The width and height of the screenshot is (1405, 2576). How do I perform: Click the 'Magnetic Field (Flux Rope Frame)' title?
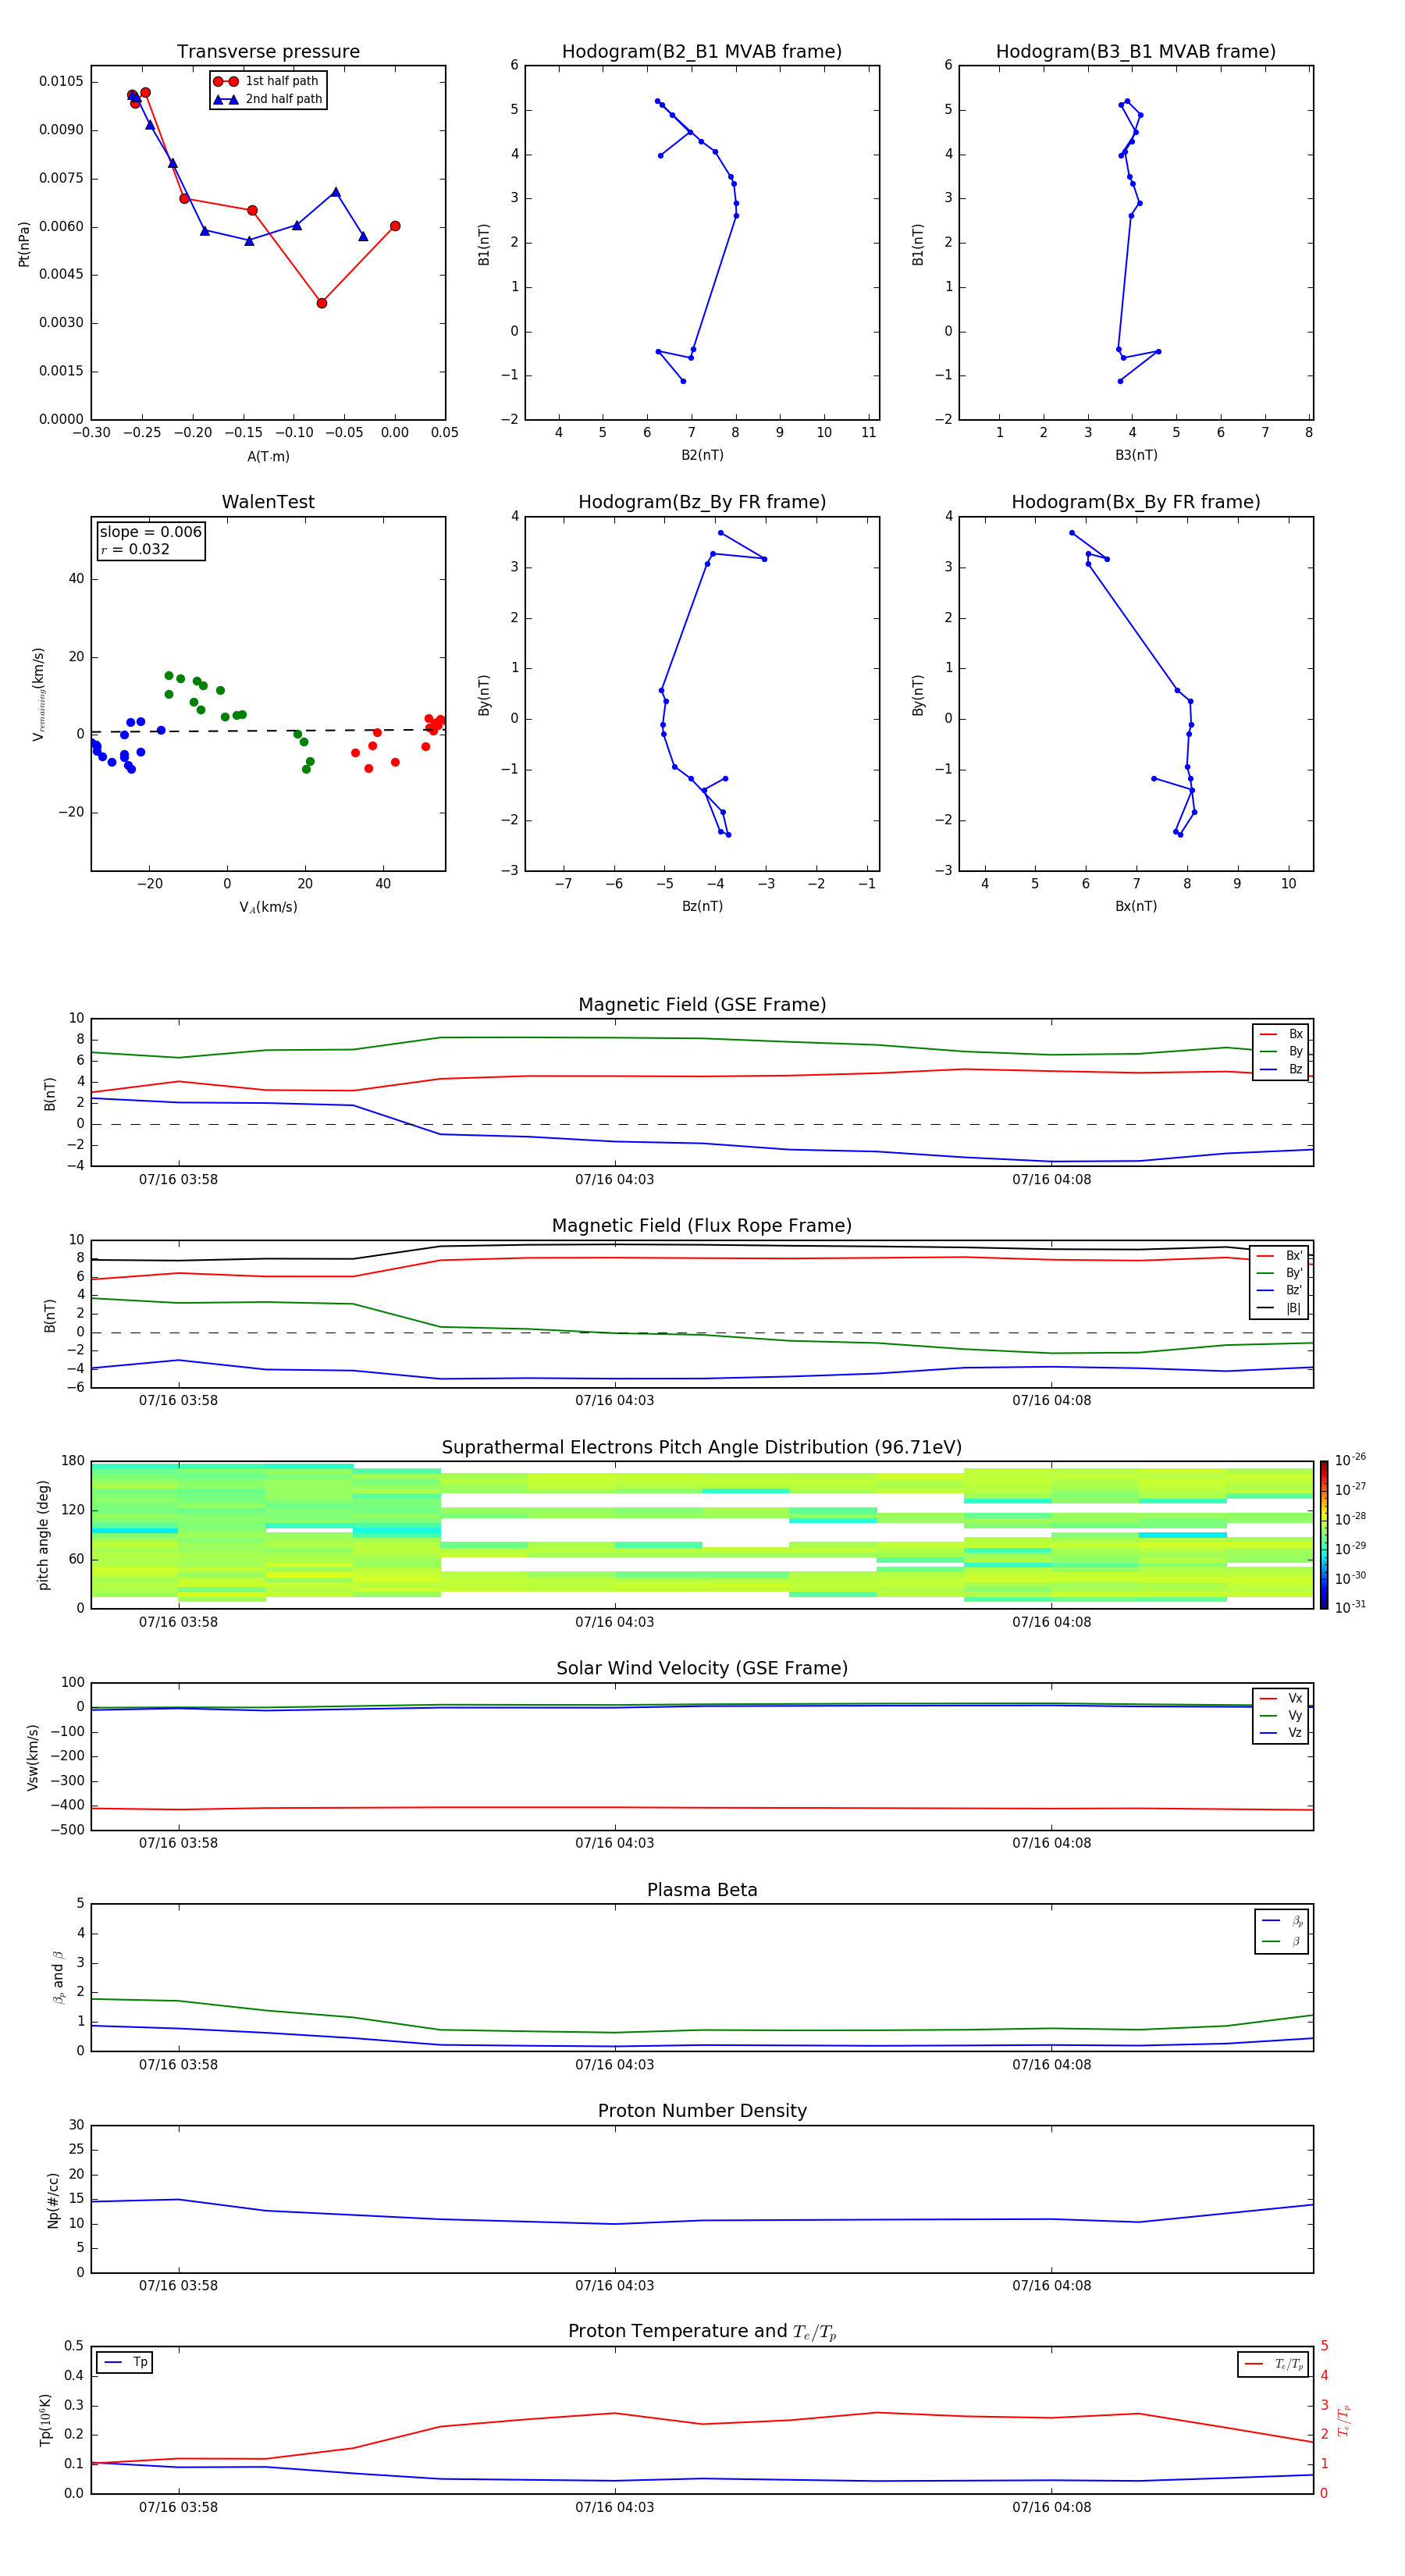point(702,1225)
